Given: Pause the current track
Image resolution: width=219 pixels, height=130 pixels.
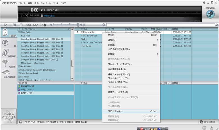Looking at the screenshot, I should (x=14, y=25).
